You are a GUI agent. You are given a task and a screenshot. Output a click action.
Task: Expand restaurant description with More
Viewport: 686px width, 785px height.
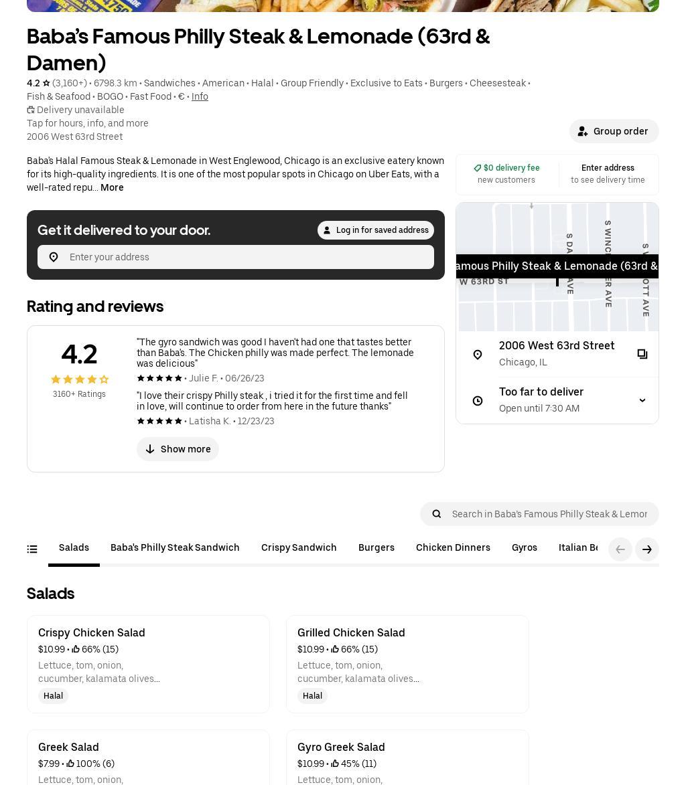pyautogui.click(x=112, y=187)
